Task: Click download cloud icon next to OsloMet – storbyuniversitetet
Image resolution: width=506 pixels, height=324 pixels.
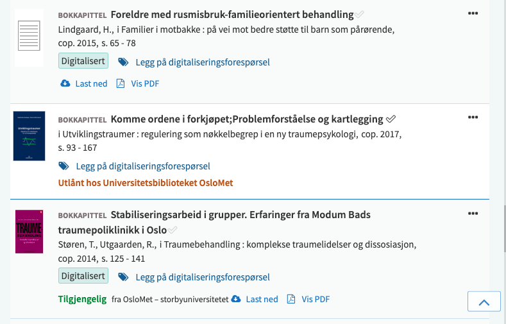Action: [236, 299]
